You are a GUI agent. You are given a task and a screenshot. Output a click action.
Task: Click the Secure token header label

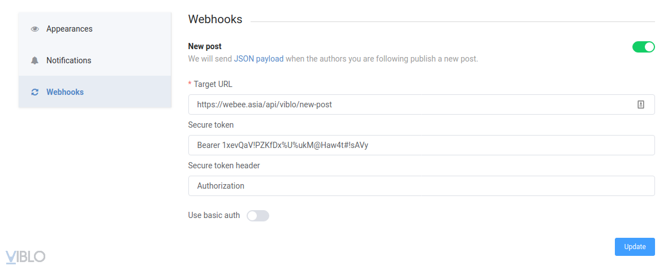click(224, 166)
